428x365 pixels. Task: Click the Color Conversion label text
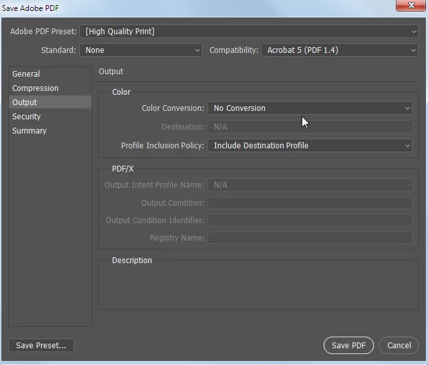[173, 108]
